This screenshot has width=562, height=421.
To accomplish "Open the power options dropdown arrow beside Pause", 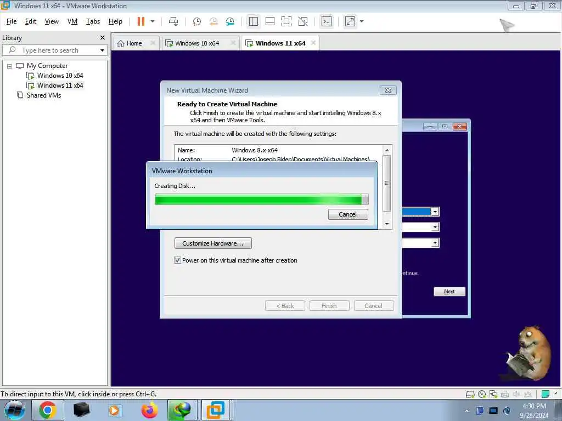I will tap(153, 21).
